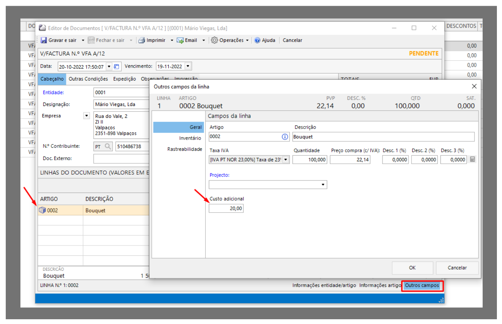The height and width of the screenshot is (324, 502).
Task: Select the Inventário section in the dialog
Action: [190, 138]
